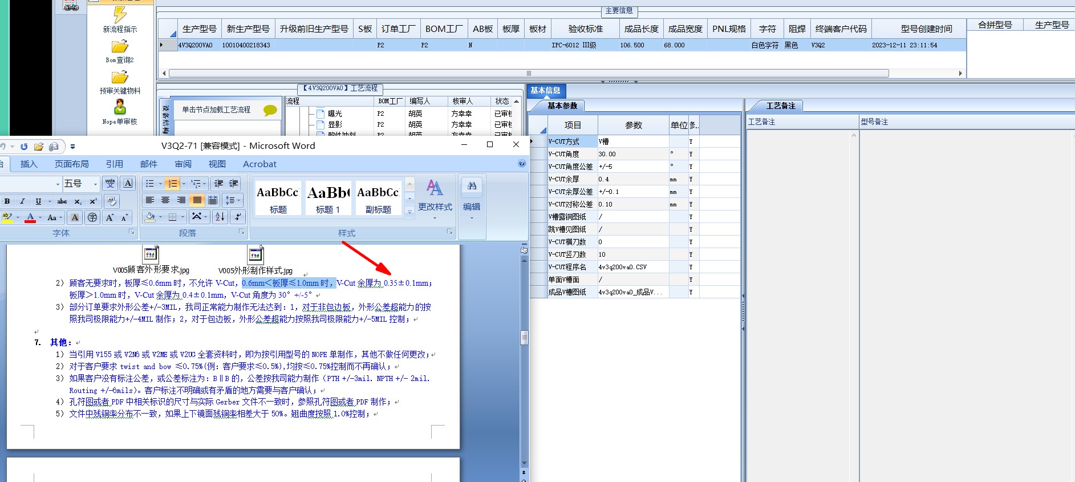Click the Open folder icon in Word quick access

(39, 147)
